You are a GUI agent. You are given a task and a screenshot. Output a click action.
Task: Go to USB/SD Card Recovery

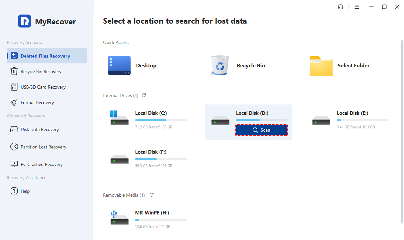[x=43, y=87]
